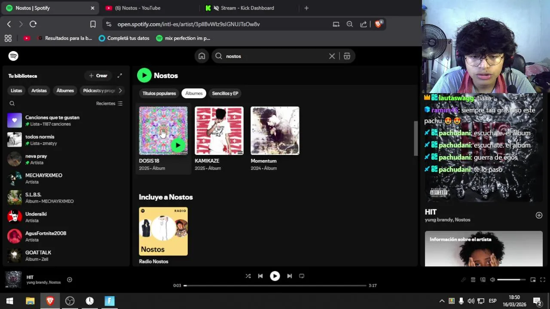Open the YouTube bookmark icon
The image size is (550, 309).
click(27, 38)
